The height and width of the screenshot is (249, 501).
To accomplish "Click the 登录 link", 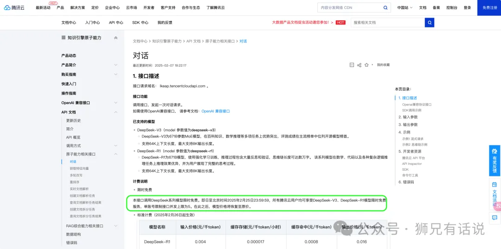I will pyautogui.click(x=467, y=8).
